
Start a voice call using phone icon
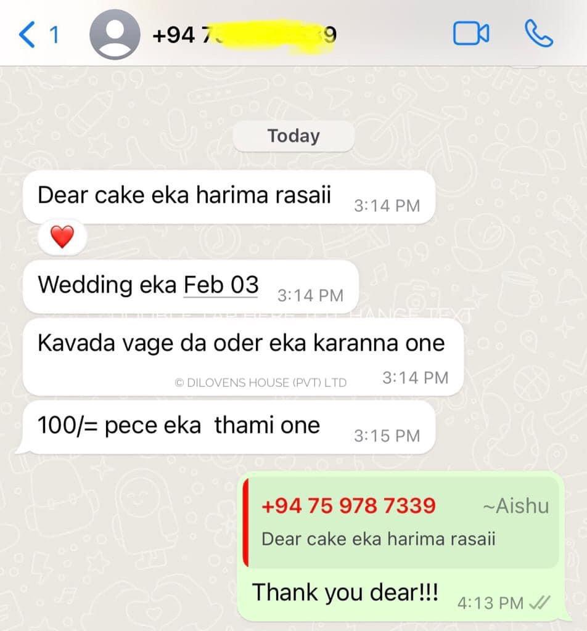pos(539,34)
